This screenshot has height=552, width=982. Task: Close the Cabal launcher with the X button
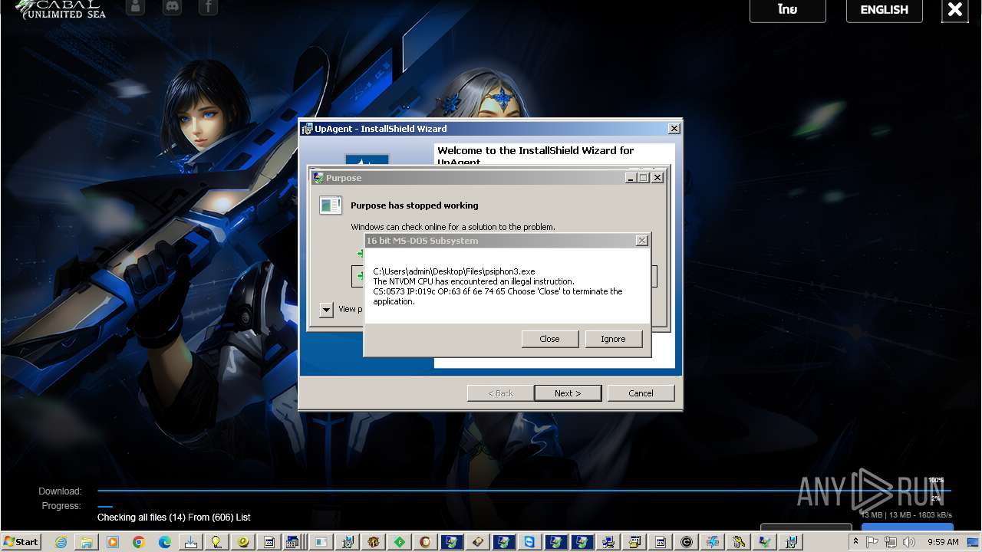955,10
